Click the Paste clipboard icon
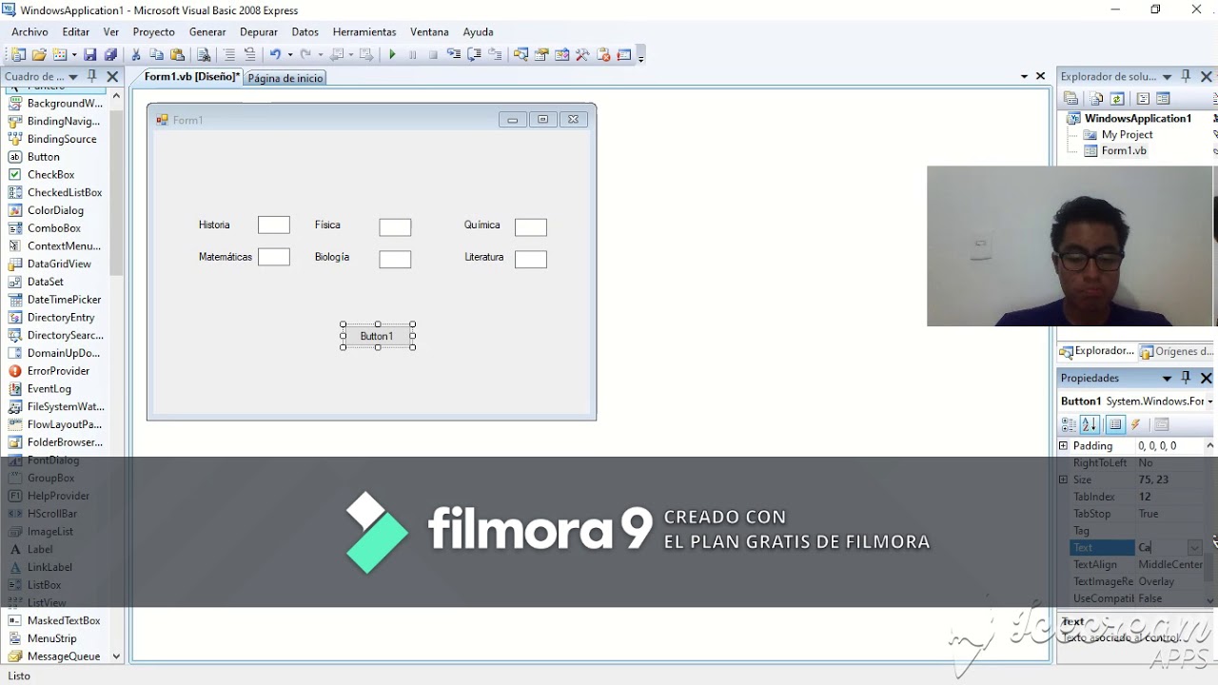This screenshot has width=1218, height=685. [x=177, y=55]
